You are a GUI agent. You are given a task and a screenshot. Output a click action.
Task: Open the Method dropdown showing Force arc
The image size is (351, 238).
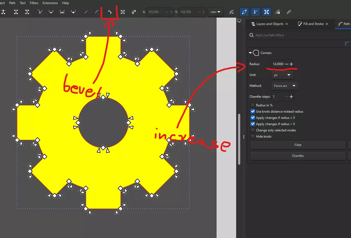pyautogui.click(x=284, y=86)
